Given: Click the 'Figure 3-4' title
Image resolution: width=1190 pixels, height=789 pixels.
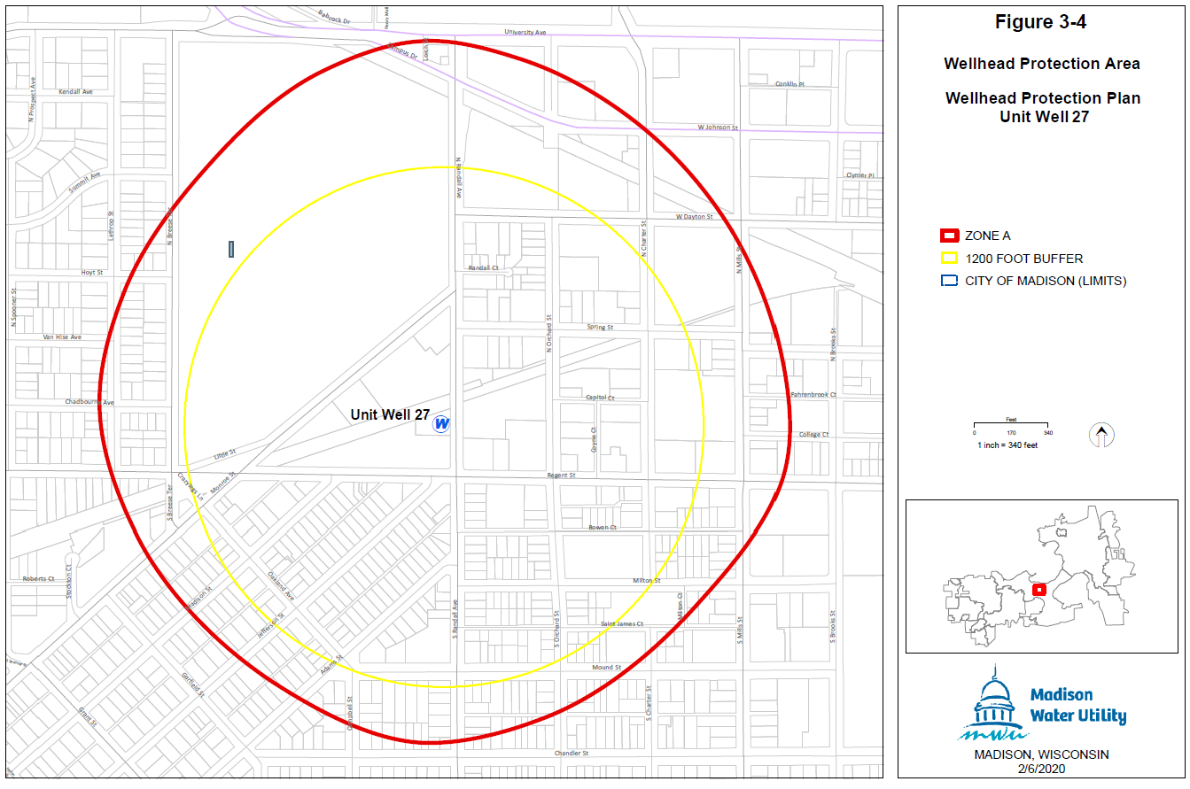Looking at the screenshot, I should [1040, 23].
